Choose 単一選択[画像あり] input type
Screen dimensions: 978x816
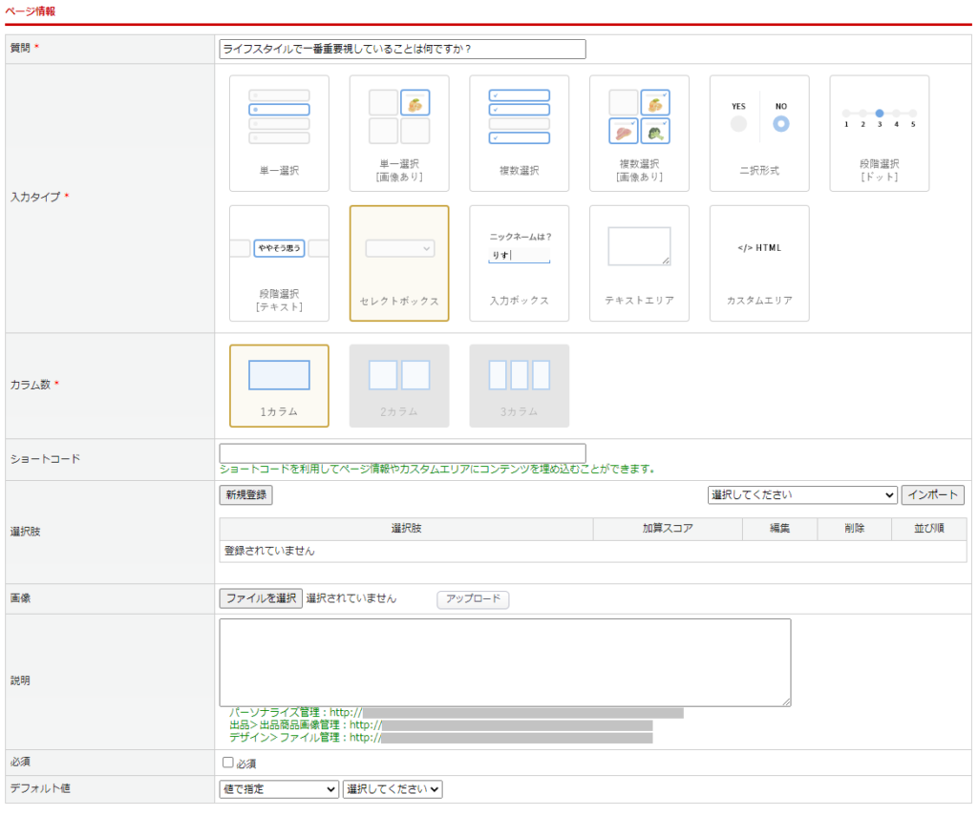tap(399, 134)
